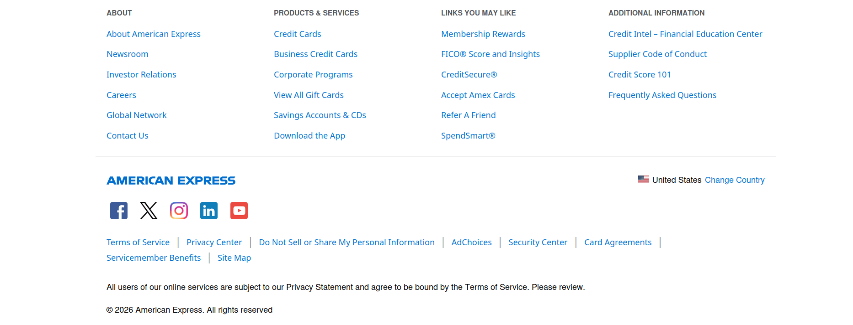Image resolution: width=853 pixels, height=325 pixels.
Task: Click the United States flag icon
Action: point(643,180)
